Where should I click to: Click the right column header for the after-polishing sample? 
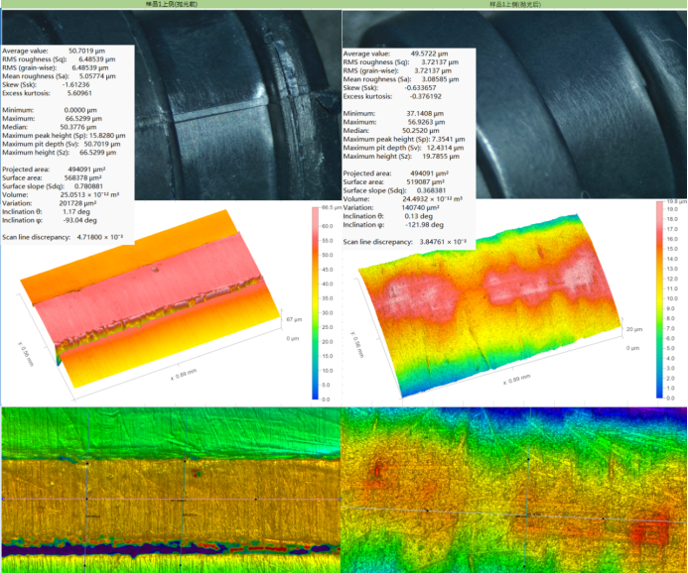[514, 4]
